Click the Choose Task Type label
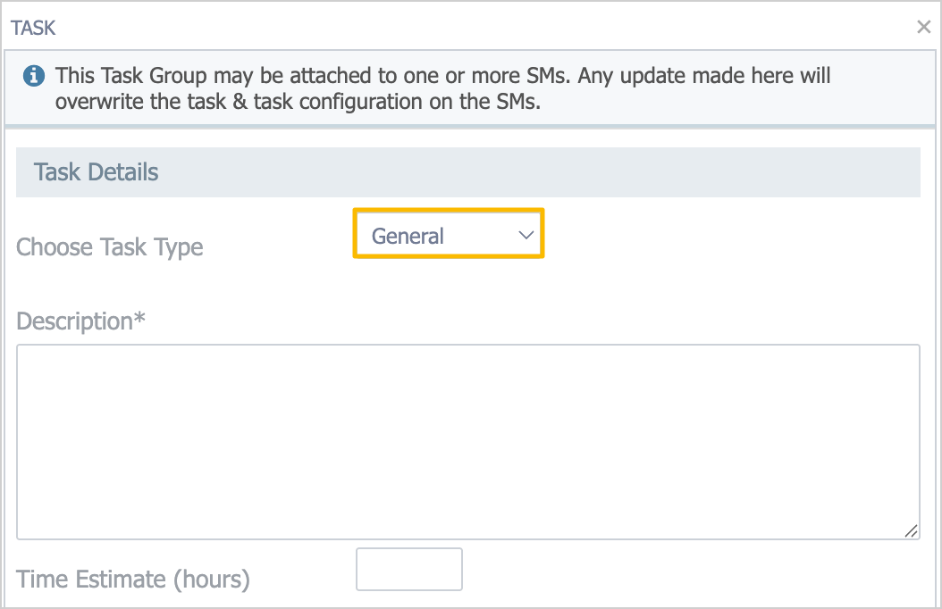Image resolution: width=942 pixels, height=609 pixels. point(110,247)
